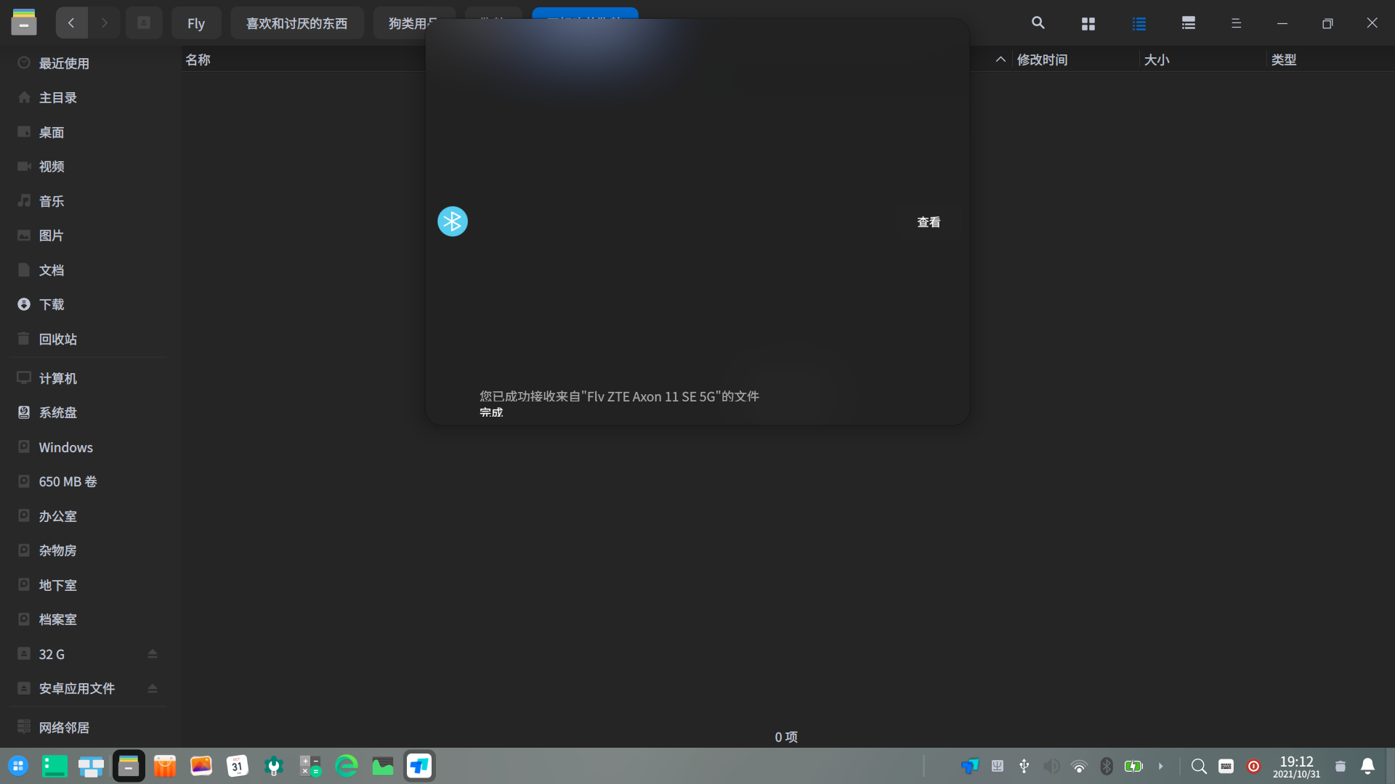This screenshot has height=784, width=1395.
Task: Eject the 32 G drive
Action: tap(153, 654)
